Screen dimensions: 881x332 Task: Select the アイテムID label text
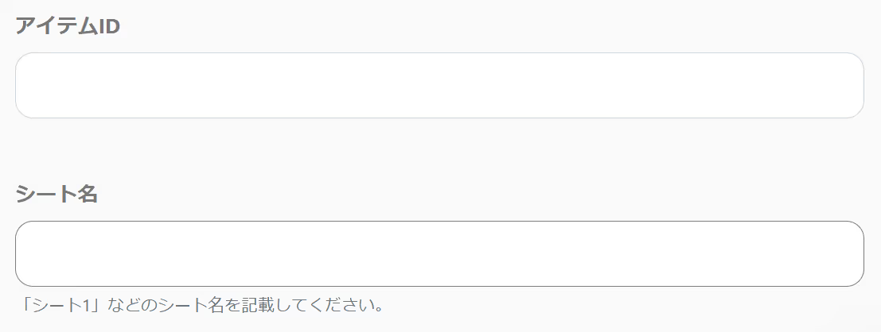(68, 25)
